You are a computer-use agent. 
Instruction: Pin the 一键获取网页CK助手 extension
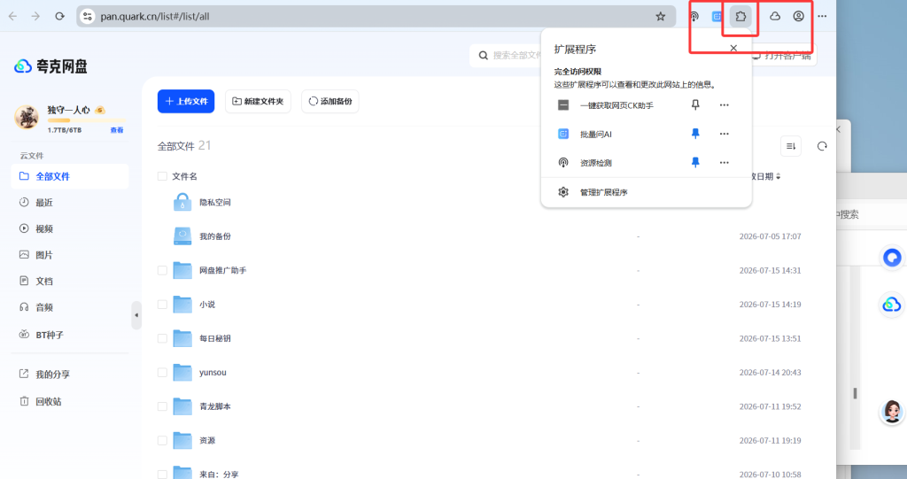click(x=695, y=104)
